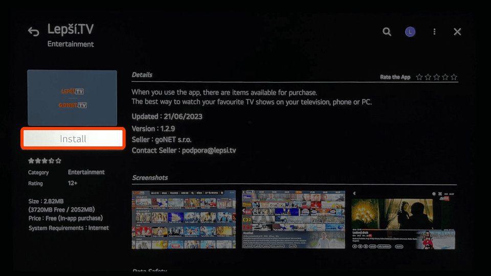This screenshot has width=491, height=276.
Task: Click the 'Version : 1.2.9' line
Action: [153, 129]
